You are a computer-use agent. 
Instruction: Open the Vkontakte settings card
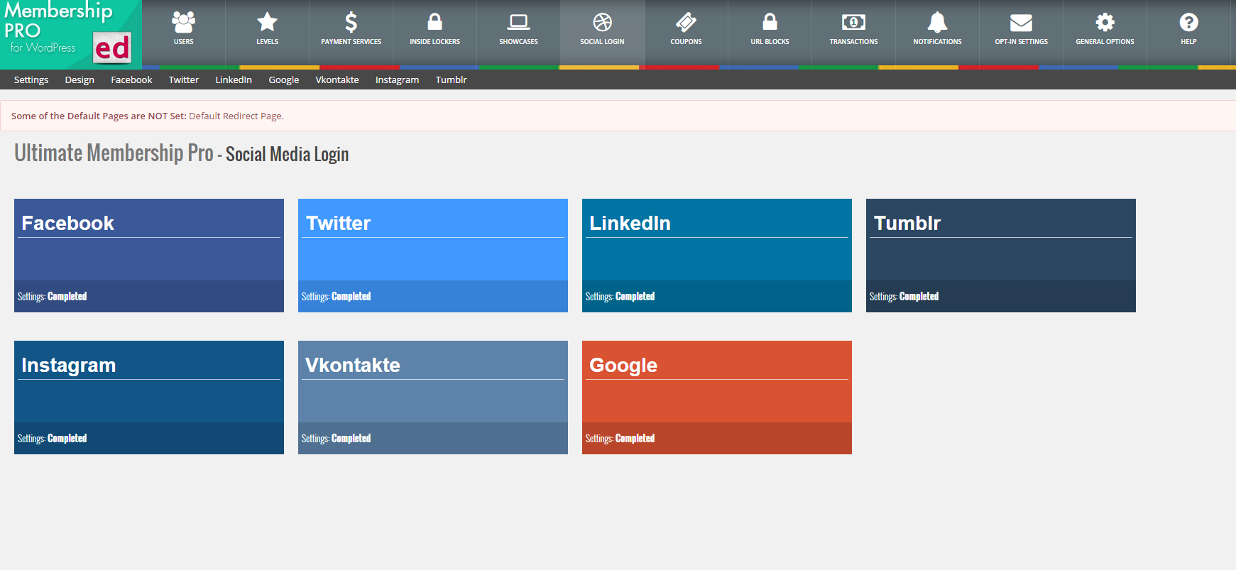coord(433,398)
